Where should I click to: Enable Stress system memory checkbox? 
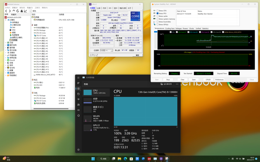coord(158,19)
